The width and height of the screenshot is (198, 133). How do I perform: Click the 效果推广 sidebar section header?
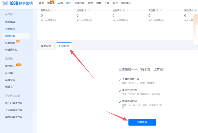(x=10, y=14)
